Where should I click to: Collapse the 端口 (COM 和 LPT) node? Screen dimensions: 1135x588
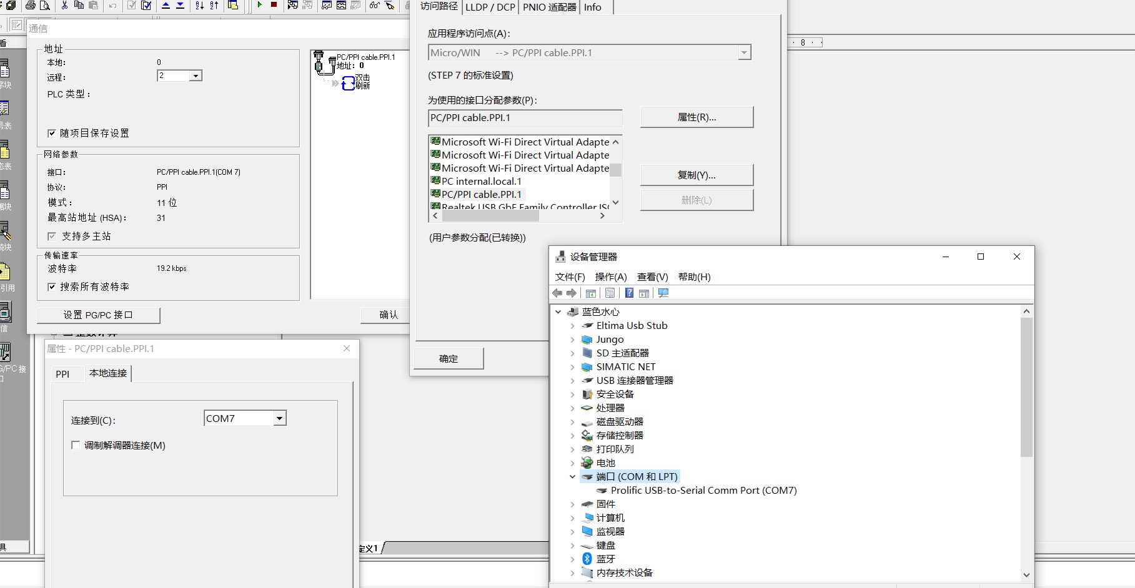click(572, 477)
